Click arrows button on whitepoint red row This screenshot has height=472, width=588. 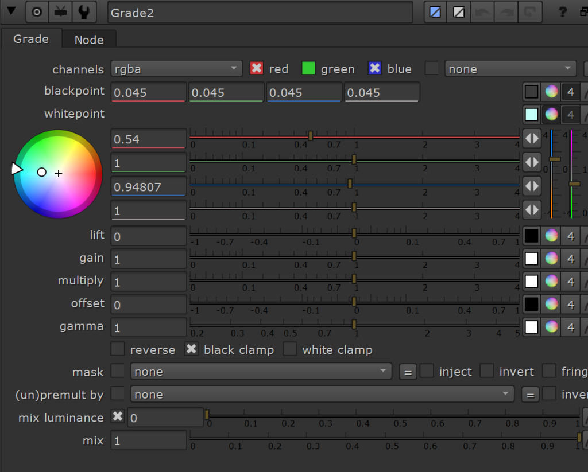(x=532, y=139)
